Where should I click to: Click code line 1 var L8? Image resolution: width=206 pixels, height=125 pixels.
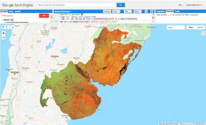[x=88, y=21]
